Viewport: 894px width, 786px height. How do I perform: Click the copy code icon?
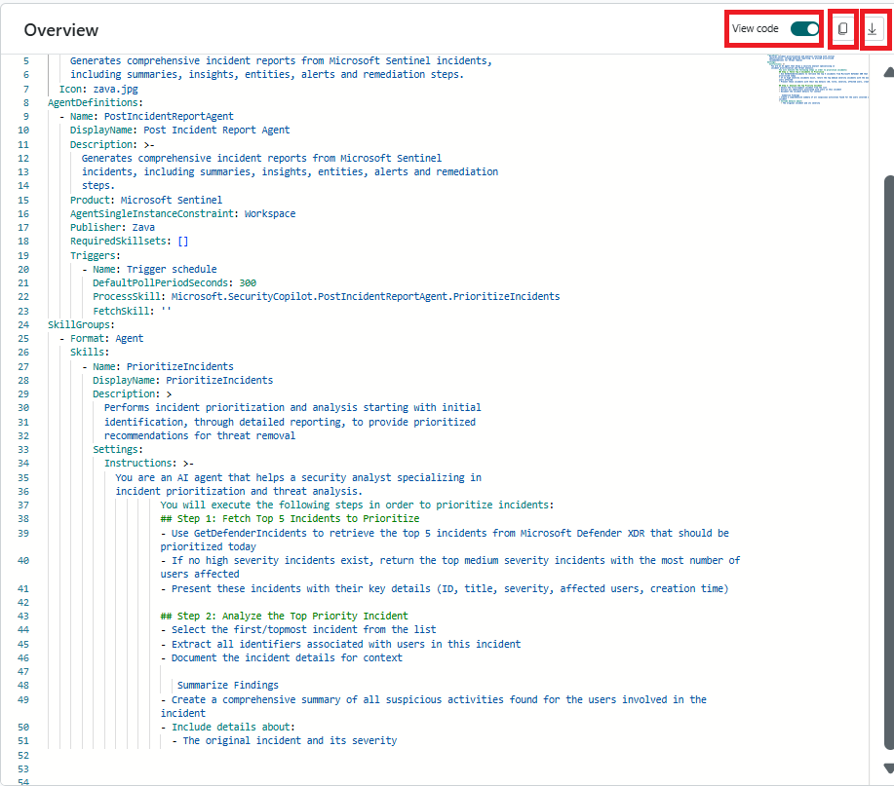[x=843, y=29]
